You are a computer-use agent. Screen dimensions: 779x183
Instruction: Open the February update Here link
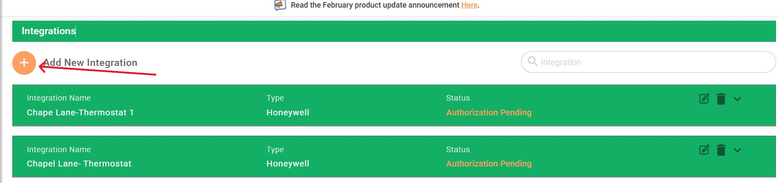pos(469,5)
